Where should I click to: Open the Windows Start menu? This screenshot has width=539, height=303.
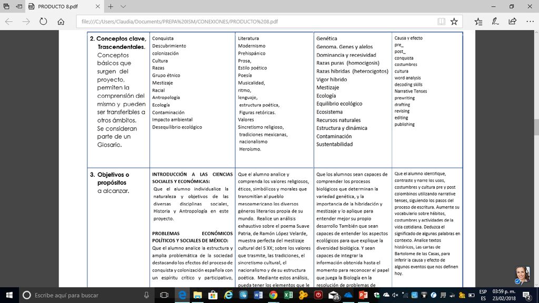click(x=9, y=295)
